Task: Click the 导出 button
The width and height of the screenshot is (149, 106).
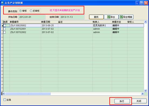Action: point(111,17)
